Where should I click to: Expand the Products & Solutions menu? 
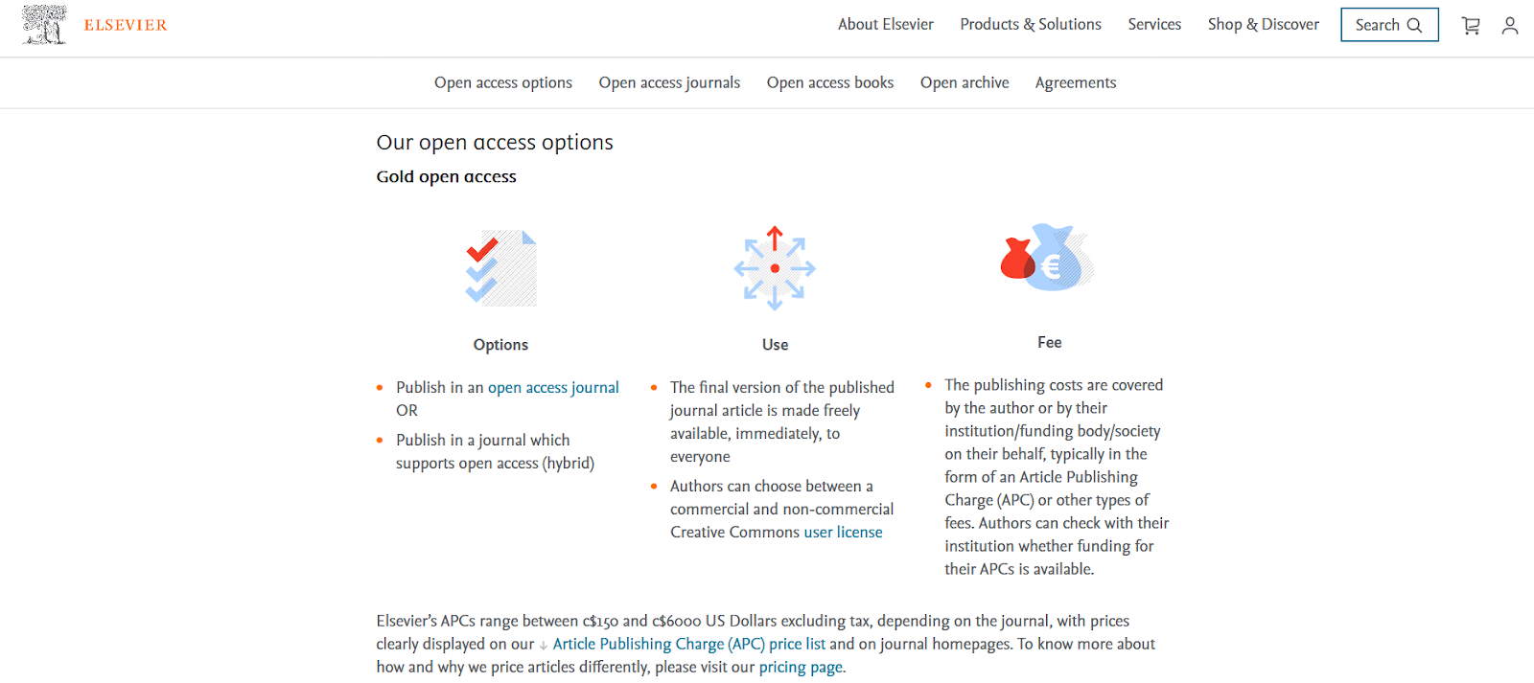click(x=1031, y=25)
